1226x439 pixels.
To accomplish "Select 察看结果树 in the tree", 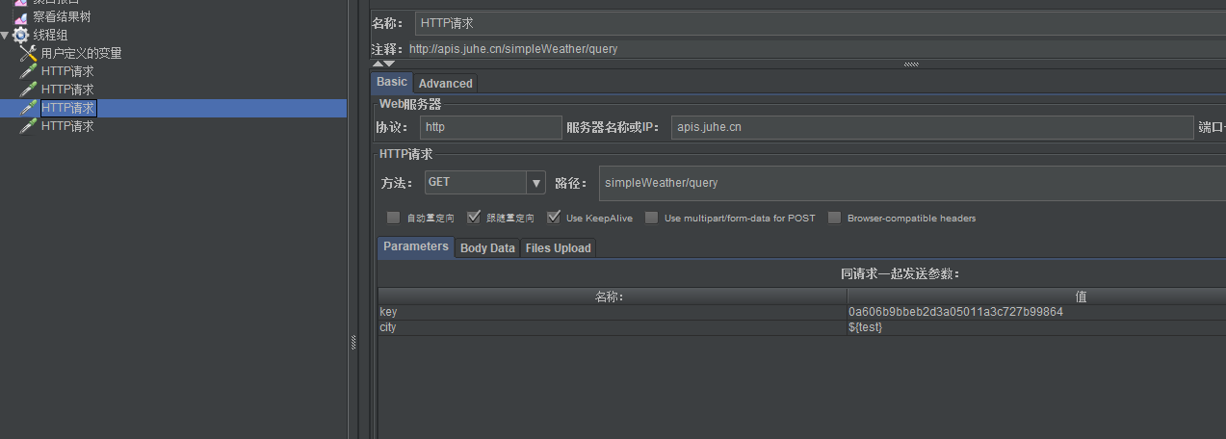I will tap(63, 17).
